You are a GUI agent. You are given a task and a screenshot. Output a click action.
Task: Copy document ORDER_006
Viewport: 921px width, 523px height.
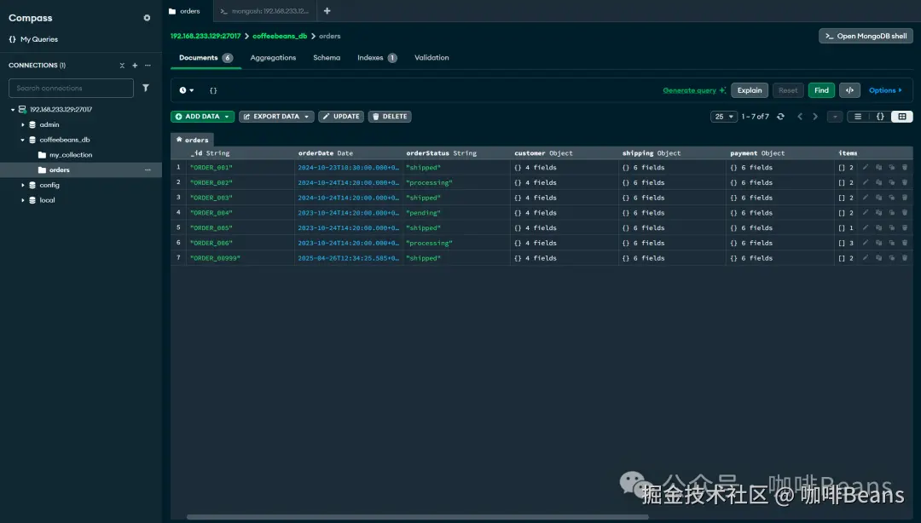(878, 243)
